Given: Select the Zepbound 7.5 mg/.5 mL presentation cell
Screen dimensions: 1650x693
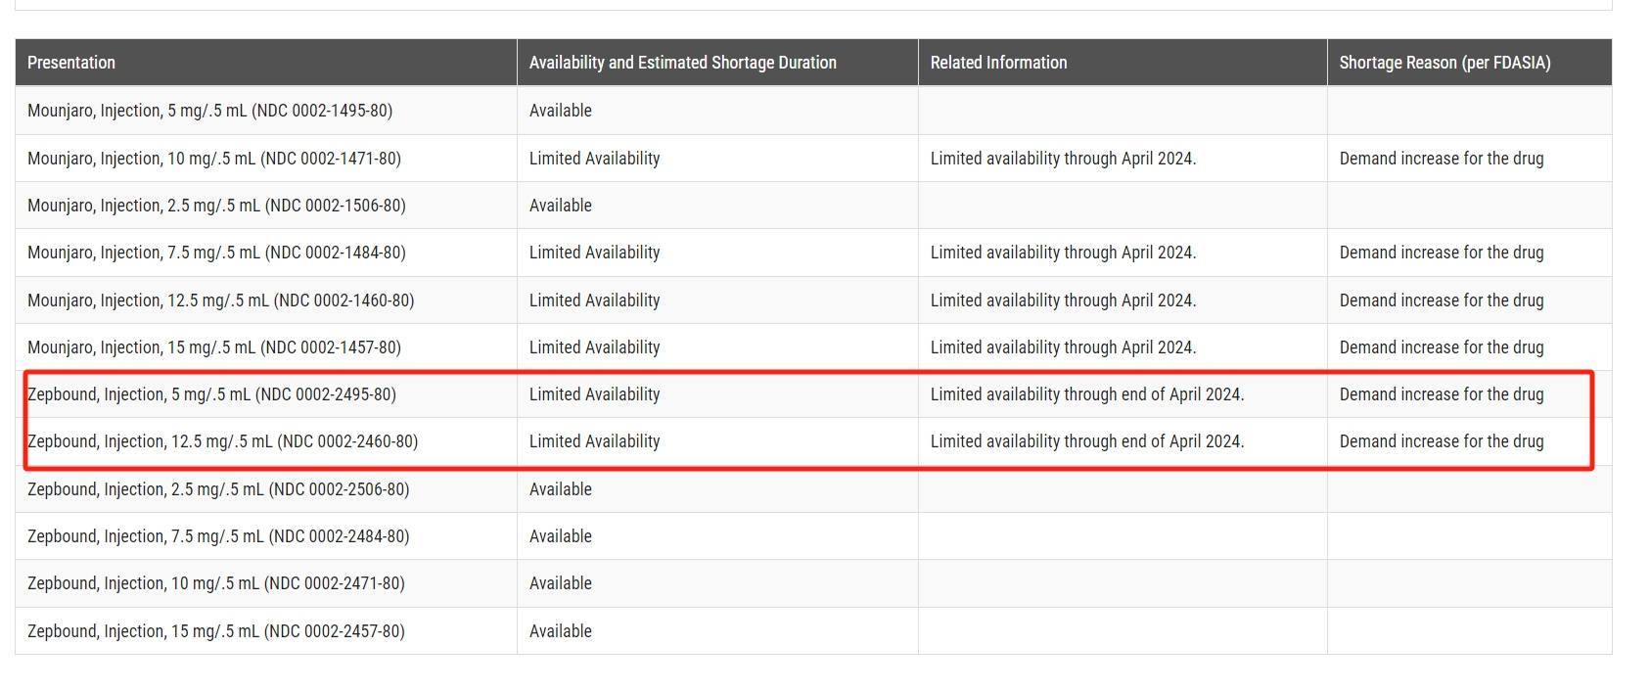Looking at the screenshot, I should 218,536.
